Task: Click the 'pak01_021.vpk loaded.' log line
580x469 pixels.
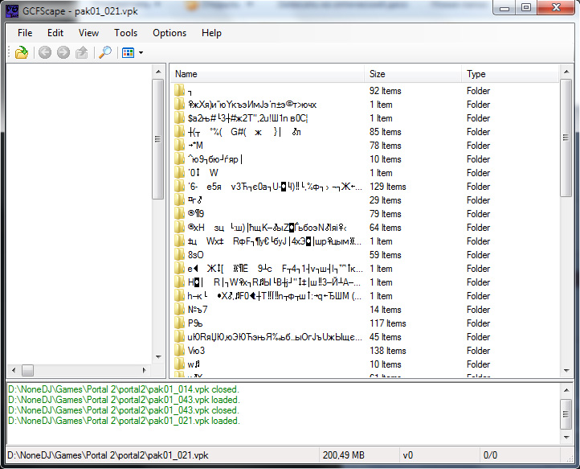Action: [x=124, y=421]
